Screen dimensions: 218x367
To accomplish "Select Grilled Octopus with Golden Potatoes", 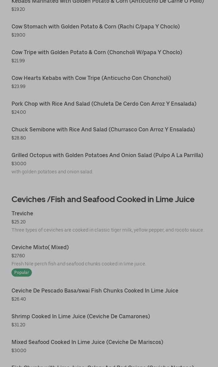I will [x=107, y=155].
